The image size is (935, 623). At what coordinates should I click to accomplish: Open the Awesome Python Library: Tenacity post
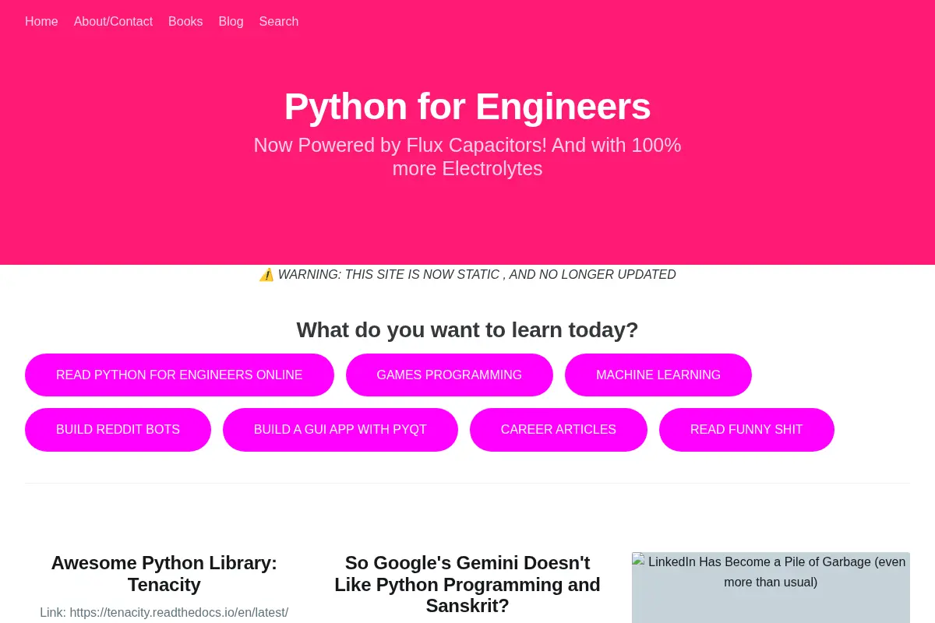(x=164, y=574)
